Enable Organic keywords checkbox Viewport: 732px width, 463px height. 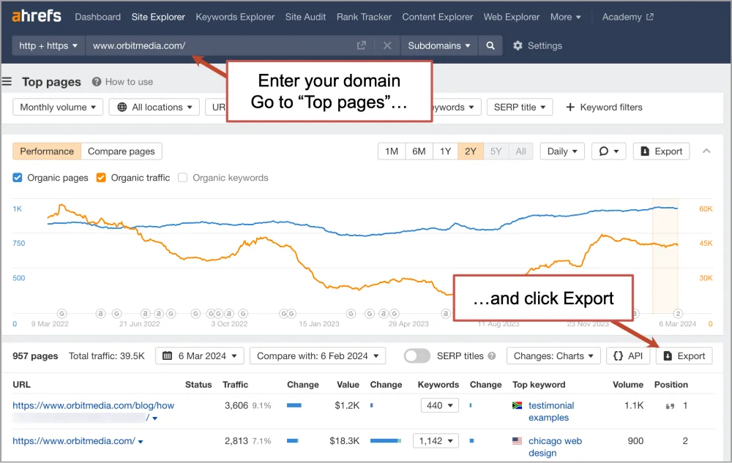coord(182,178)
